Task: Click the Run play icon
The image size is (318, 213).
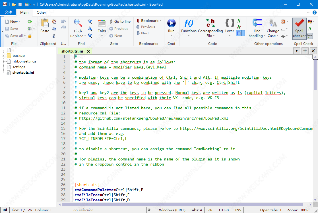Action: coord(171,23)
